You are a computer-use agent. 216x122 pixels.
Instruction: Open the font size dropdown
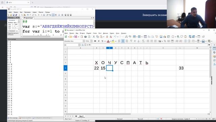coord(91,41)
